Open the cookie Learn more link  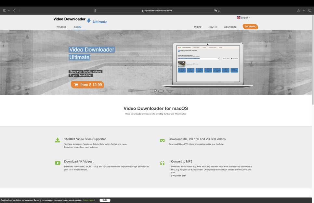[x=89, y=200]
